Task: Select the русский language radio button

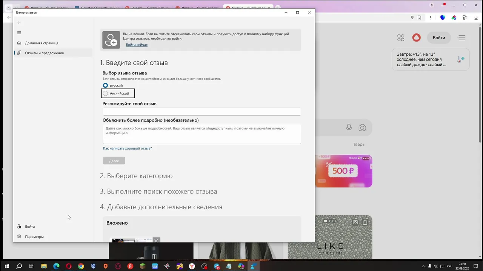Action: (105, 85)
